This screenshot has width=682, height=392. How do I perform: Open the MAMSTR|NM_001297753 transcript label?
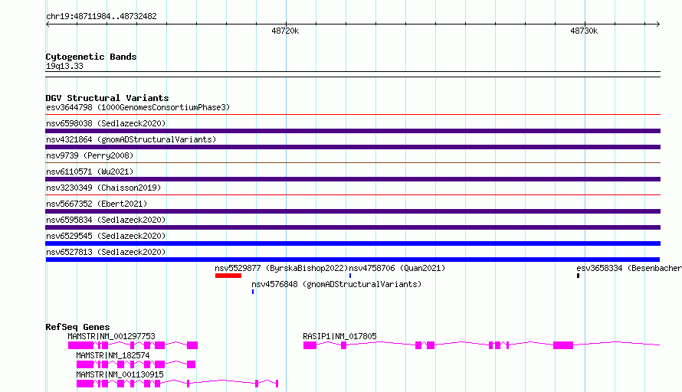point(111,336)
